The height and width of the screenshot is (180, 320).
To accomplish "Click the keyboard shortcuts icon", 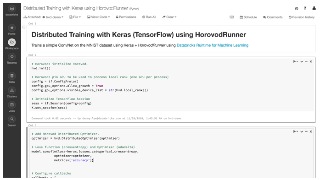I will (x=232, y=17).
